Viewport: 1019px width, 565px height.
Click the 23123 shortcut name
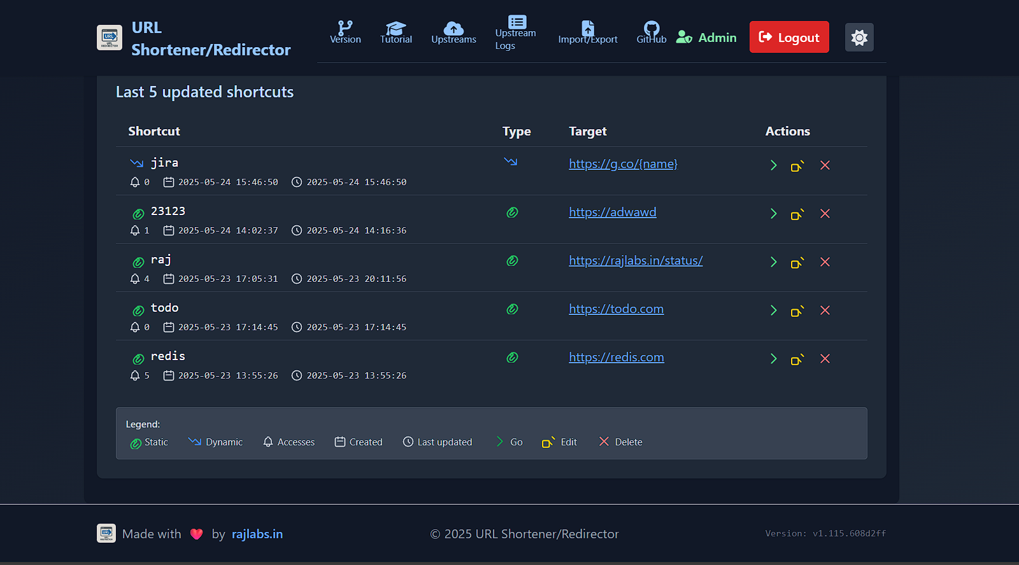[168, 211]
